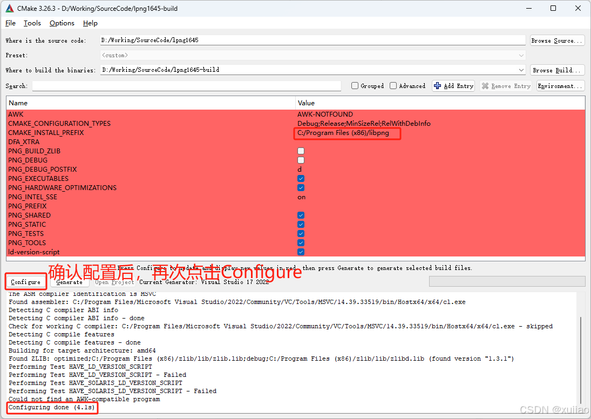Check the PNG_BUILD_ZLIB option
591x419 pixels.
pos(301,151)
